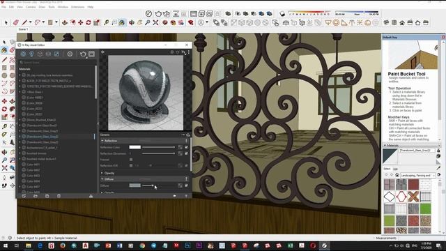Toggle Diffuse texture enable checkbox
The width and height of the screenshot is (446, 251).
(186, 185)
